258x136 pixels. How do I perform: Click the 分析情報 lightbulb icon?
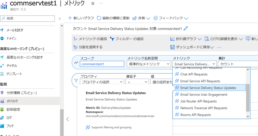coord(2,93)
